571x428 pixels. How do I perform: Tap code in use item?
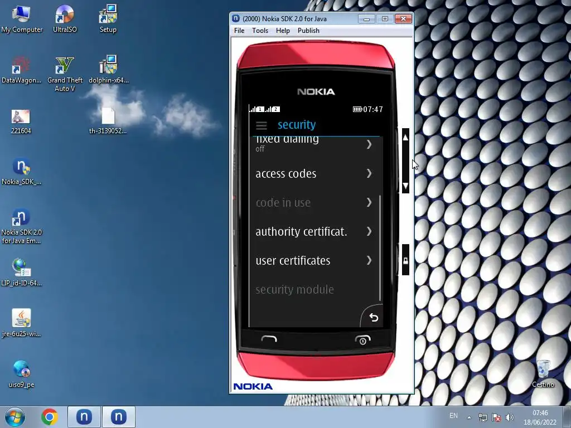click(x=314, y=202)
